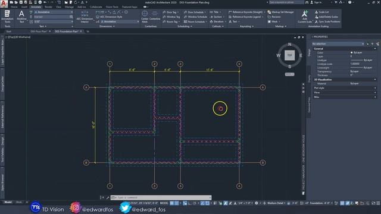
Task: Click the new drawing tab plus button
Action: tap(88, 32)
